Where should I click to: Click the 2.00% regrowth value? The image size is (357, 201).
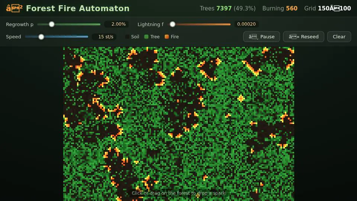click(x=116, y=24)
